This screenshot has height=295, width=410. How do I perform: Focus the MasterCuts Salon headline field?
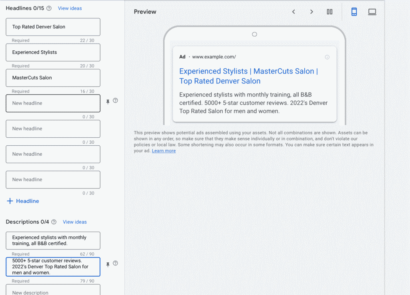coord(53,78)
